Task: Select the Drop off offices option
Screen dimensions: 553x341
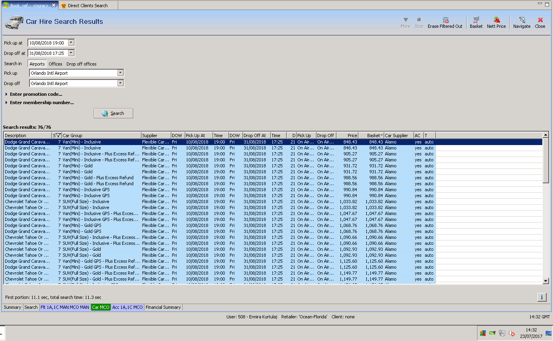Action: pyautogui.click(x=81, y=64)
